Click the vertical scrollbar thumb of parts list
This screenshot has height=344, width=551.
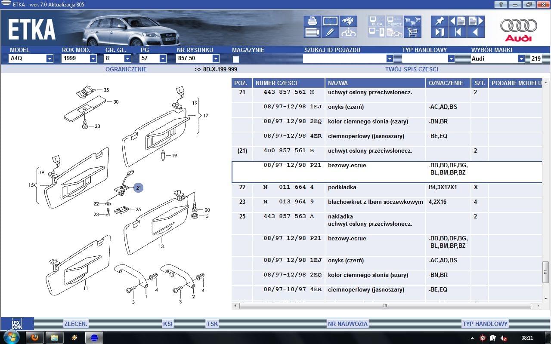[546, 272]
